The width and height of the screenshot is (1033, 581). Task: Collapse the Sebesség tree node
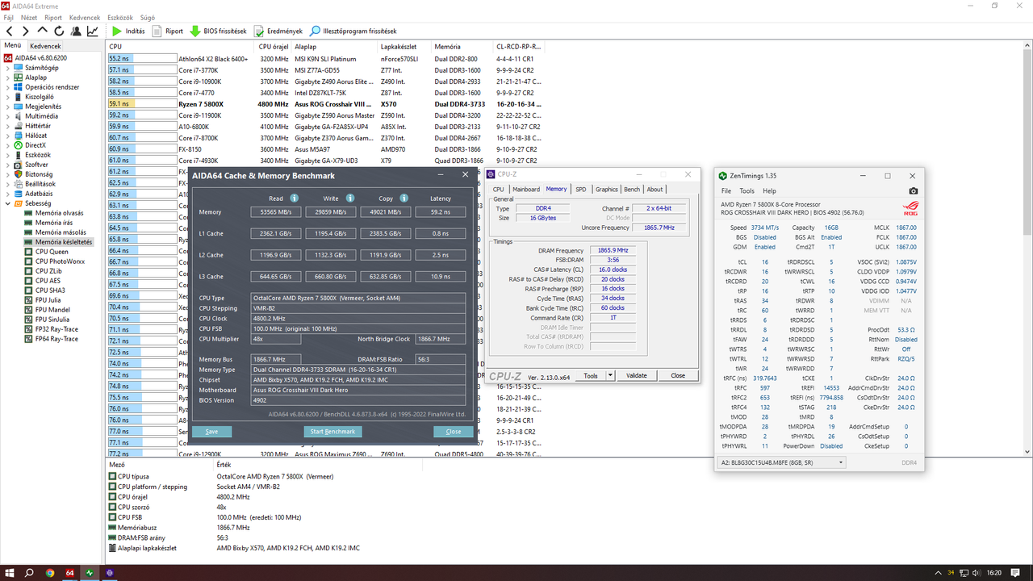tap(7, 203)
